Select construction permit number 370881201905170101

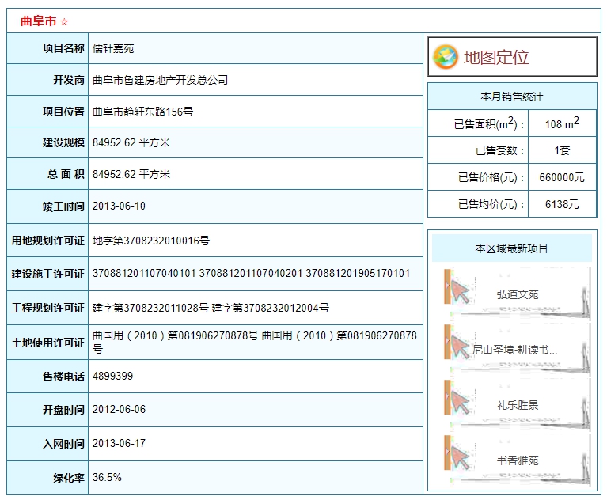pos(358,274)
